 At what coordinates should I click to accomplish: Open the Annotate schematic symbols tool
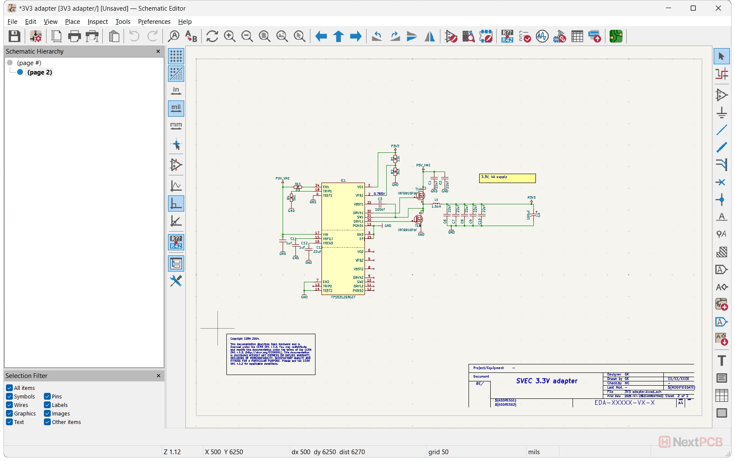pos(507,37)
